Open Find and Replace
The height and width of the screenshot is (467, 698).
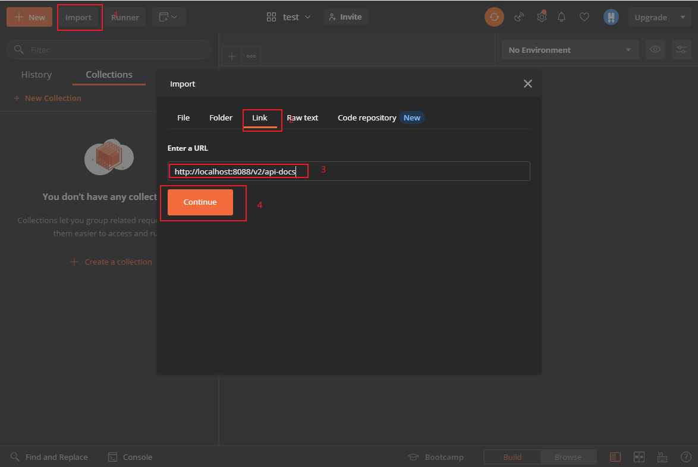coord(49,458)
